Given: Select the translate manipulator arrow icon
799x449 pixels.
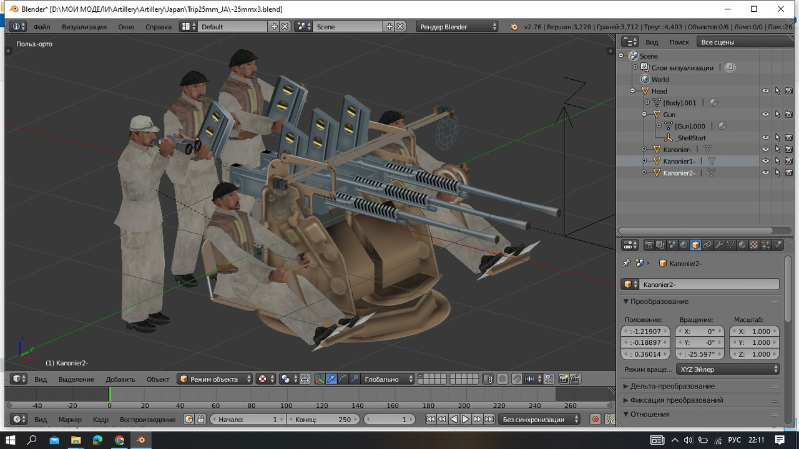Looking at the screenshot, I should (x=331, y=379).
